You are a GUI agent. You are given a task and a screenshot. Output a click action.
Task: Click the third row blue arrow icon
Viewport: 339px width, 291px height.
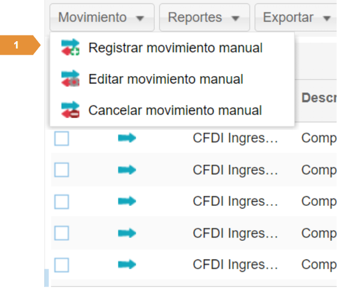(127, 201)
